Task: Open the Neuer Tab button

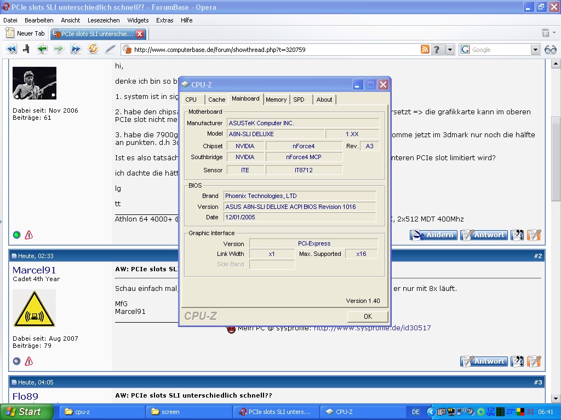Action: pos(26,33)
